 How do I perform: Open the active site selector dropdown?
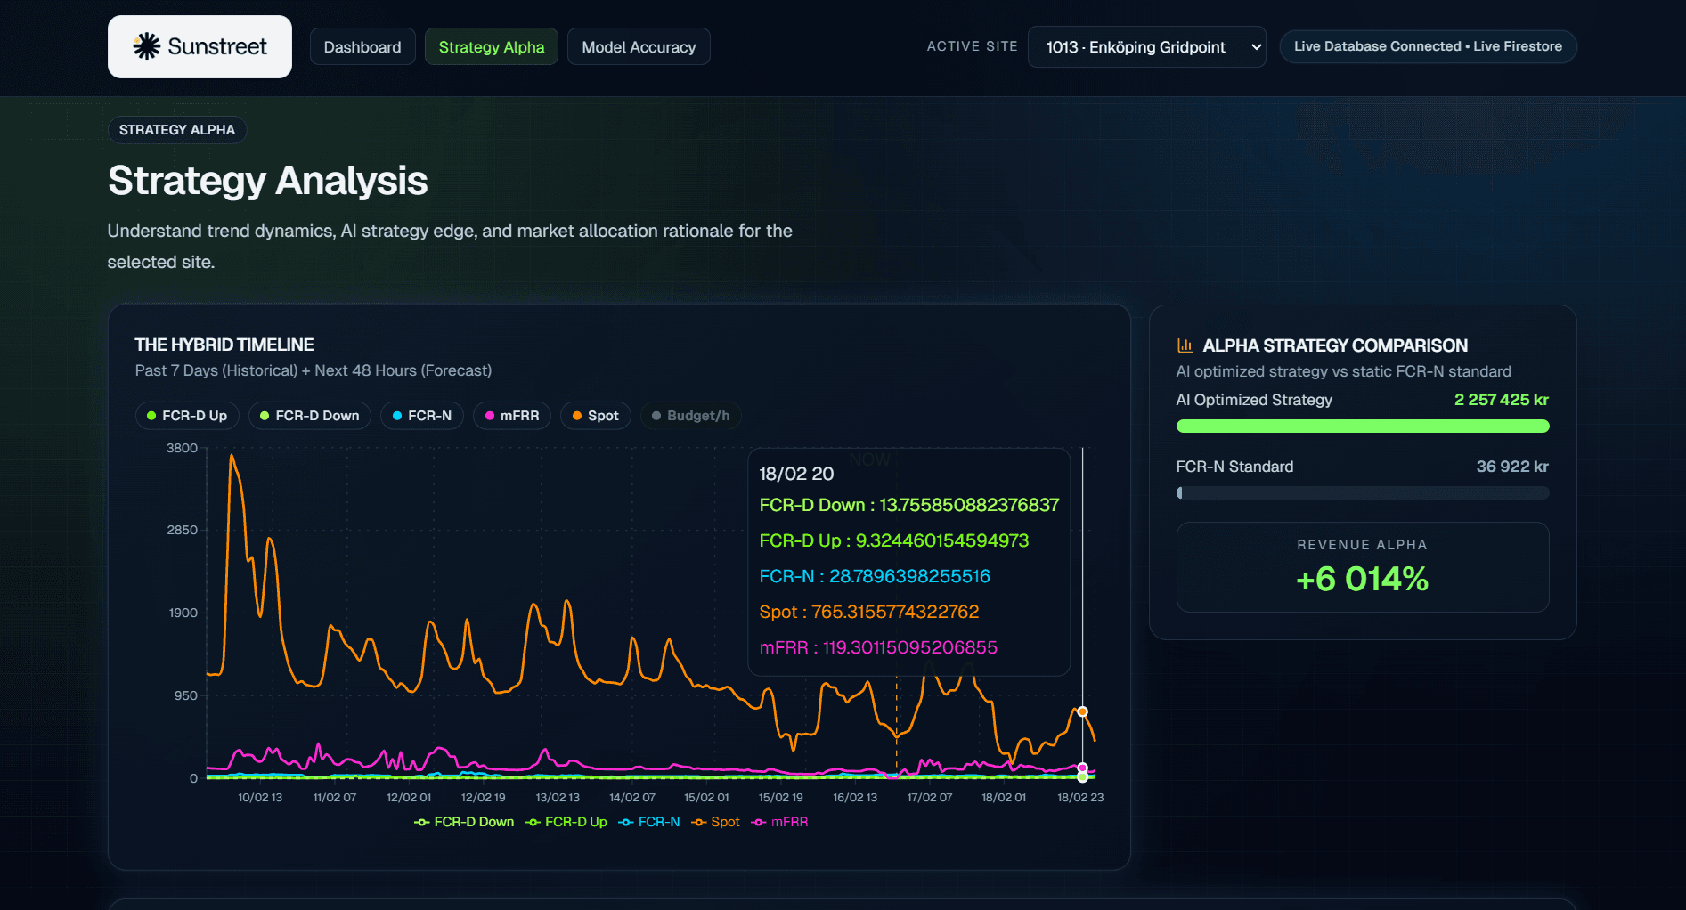(x=1146, y=46)
